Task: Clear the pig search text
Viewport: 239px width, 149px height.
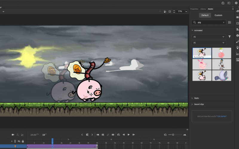Action: tap(223, 22)
